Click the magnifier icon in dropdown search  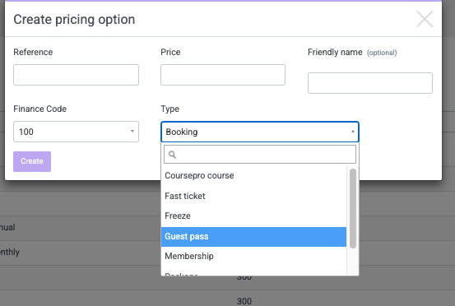(172, 155)
